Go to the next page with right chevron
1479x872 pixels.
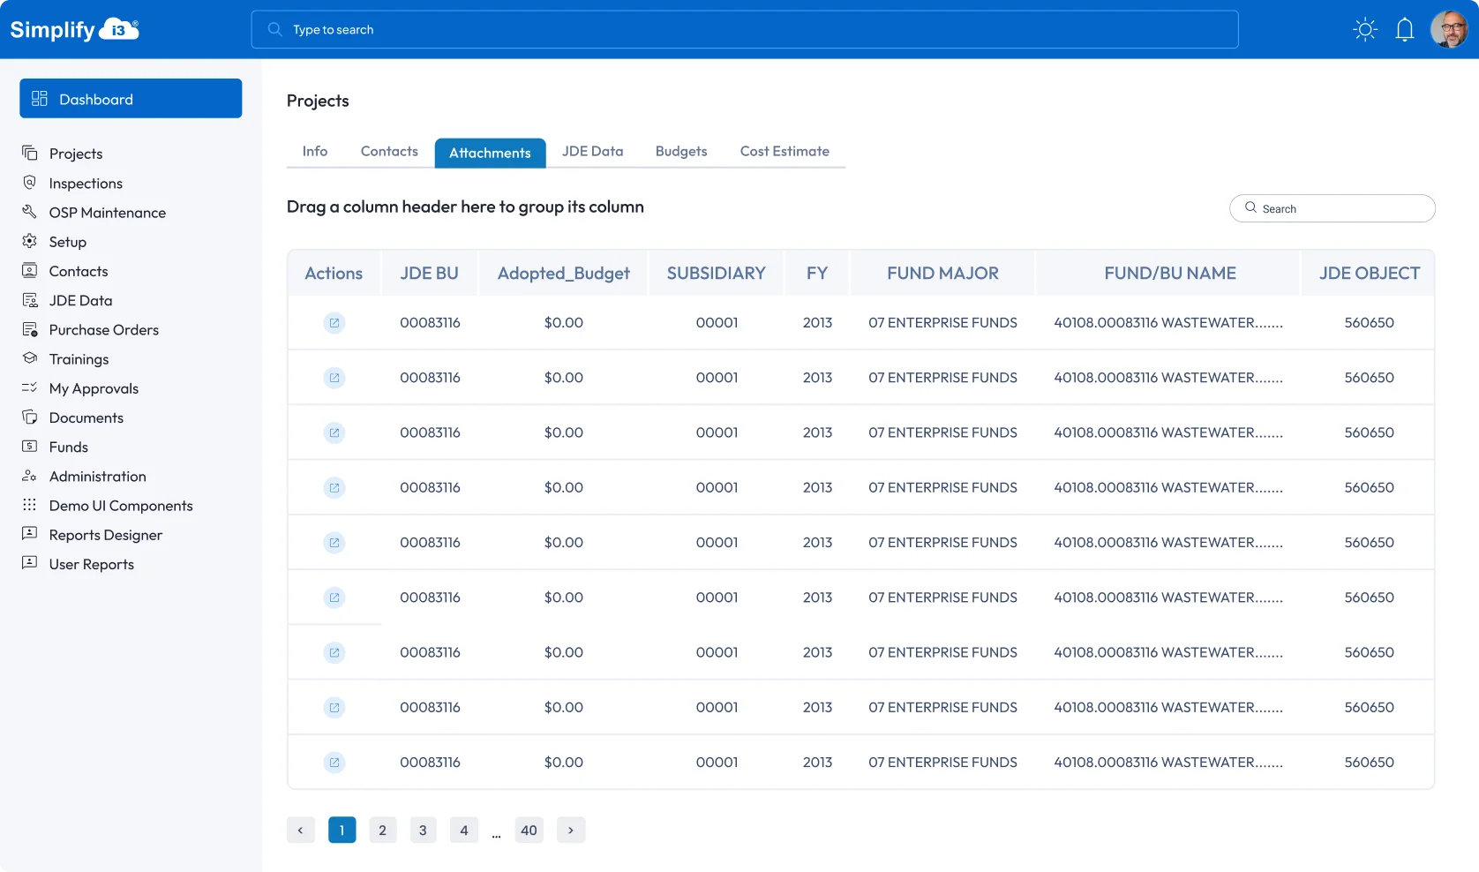(x=571, y=830)
